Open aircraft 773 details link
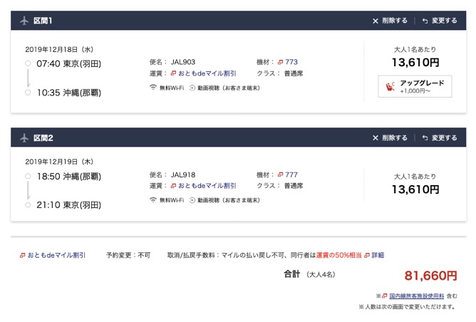 point(291,62)
